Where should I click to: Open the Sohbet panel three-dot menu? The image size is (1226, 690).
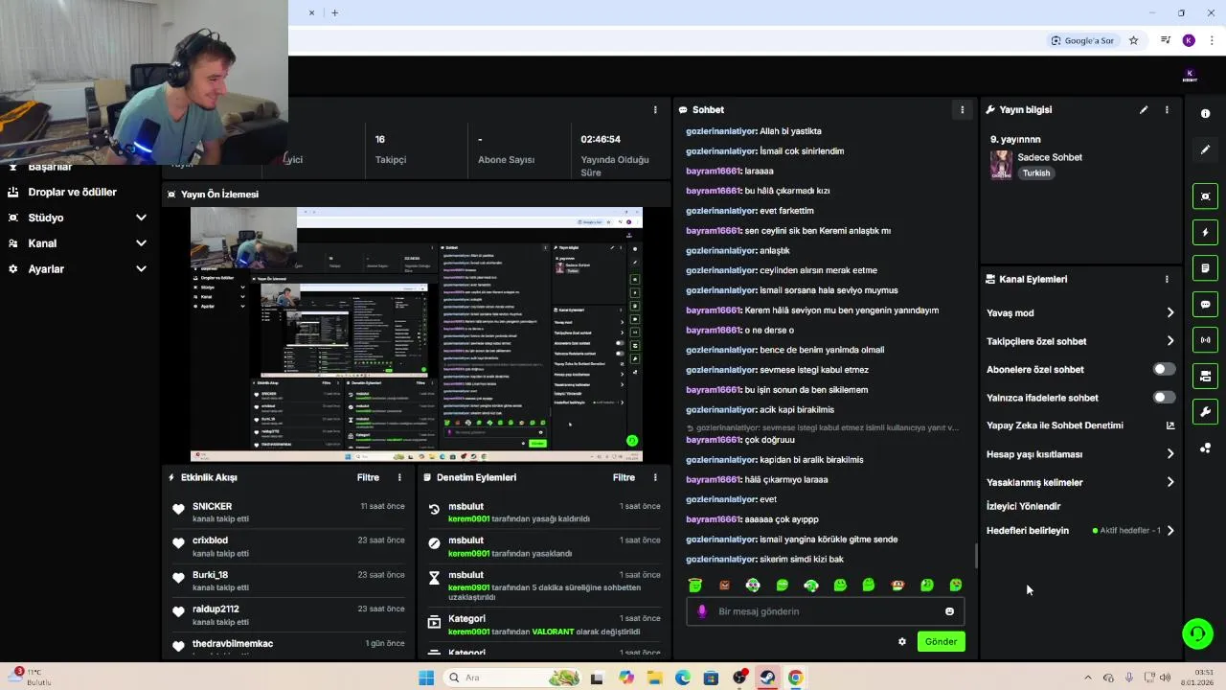pyautogui.click(x=963, y=110)
